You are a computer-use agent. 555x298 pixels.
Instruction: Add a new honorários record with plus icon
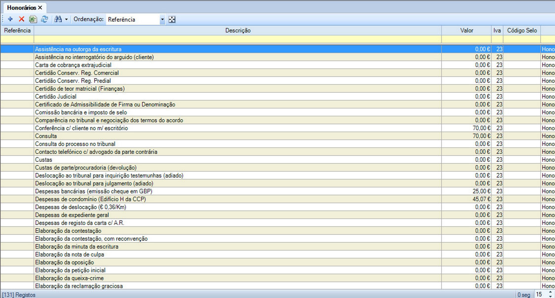(x=10, y=19)
